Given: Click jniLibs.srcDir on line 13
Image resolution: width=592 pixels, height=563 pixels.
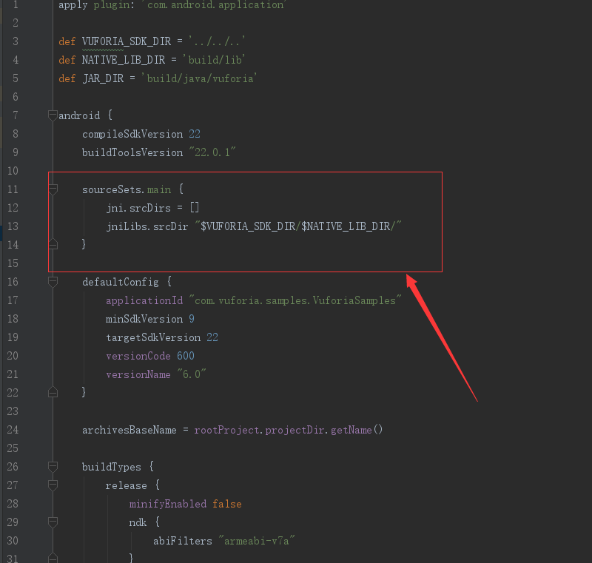Looking at the screenshot, I should 147,226.
